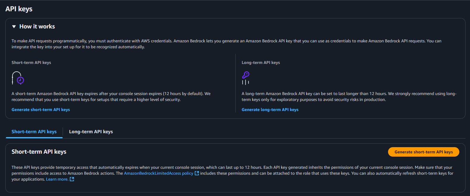470x196 pixels.
Task: Click the text "A short-term Amazon Bedrock API key expires"
Action: (55, 94)
